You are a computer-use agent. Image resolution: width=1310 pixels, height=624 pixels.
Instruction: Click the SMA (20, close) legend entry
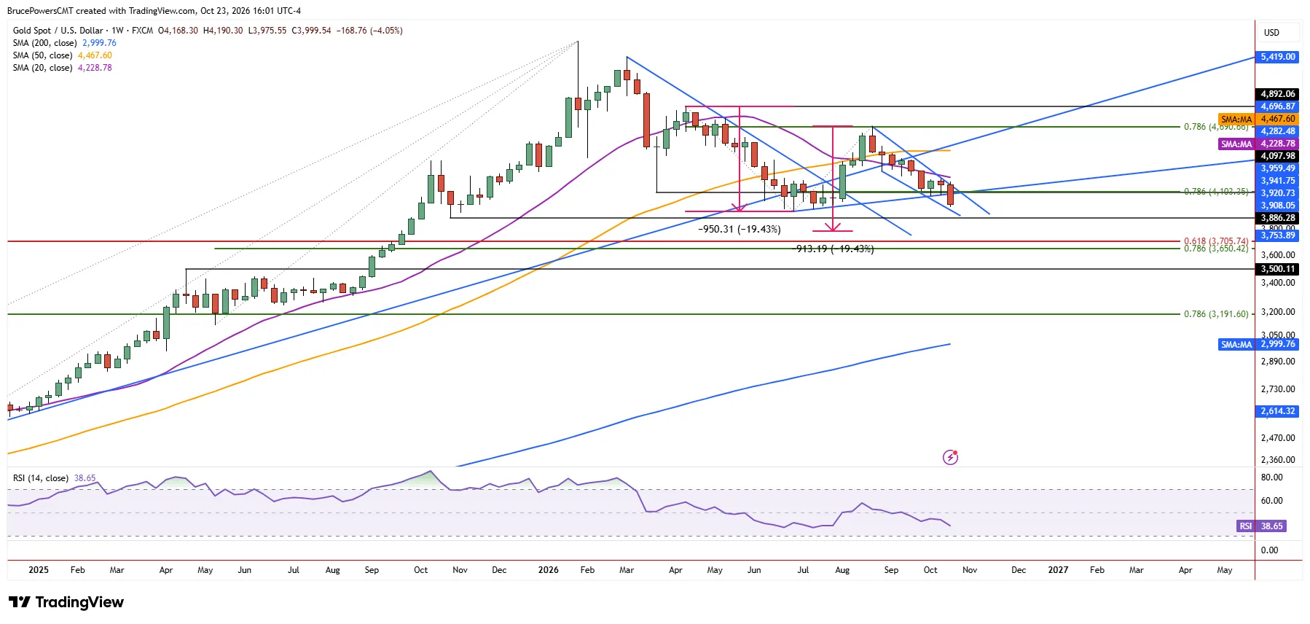62,68
